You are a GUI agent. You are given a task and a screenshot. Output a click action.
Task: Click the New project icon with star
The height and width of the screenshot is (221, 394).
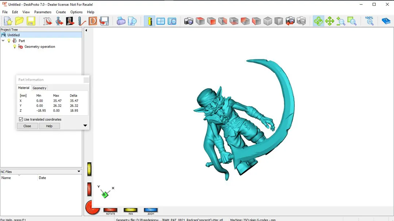pos(8,21)
